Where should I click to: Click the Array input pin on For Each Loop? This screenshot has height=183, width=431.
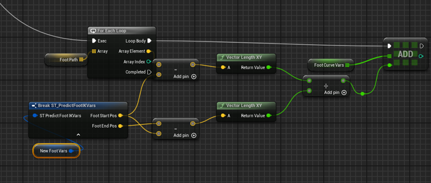click(x=94, y=51)
